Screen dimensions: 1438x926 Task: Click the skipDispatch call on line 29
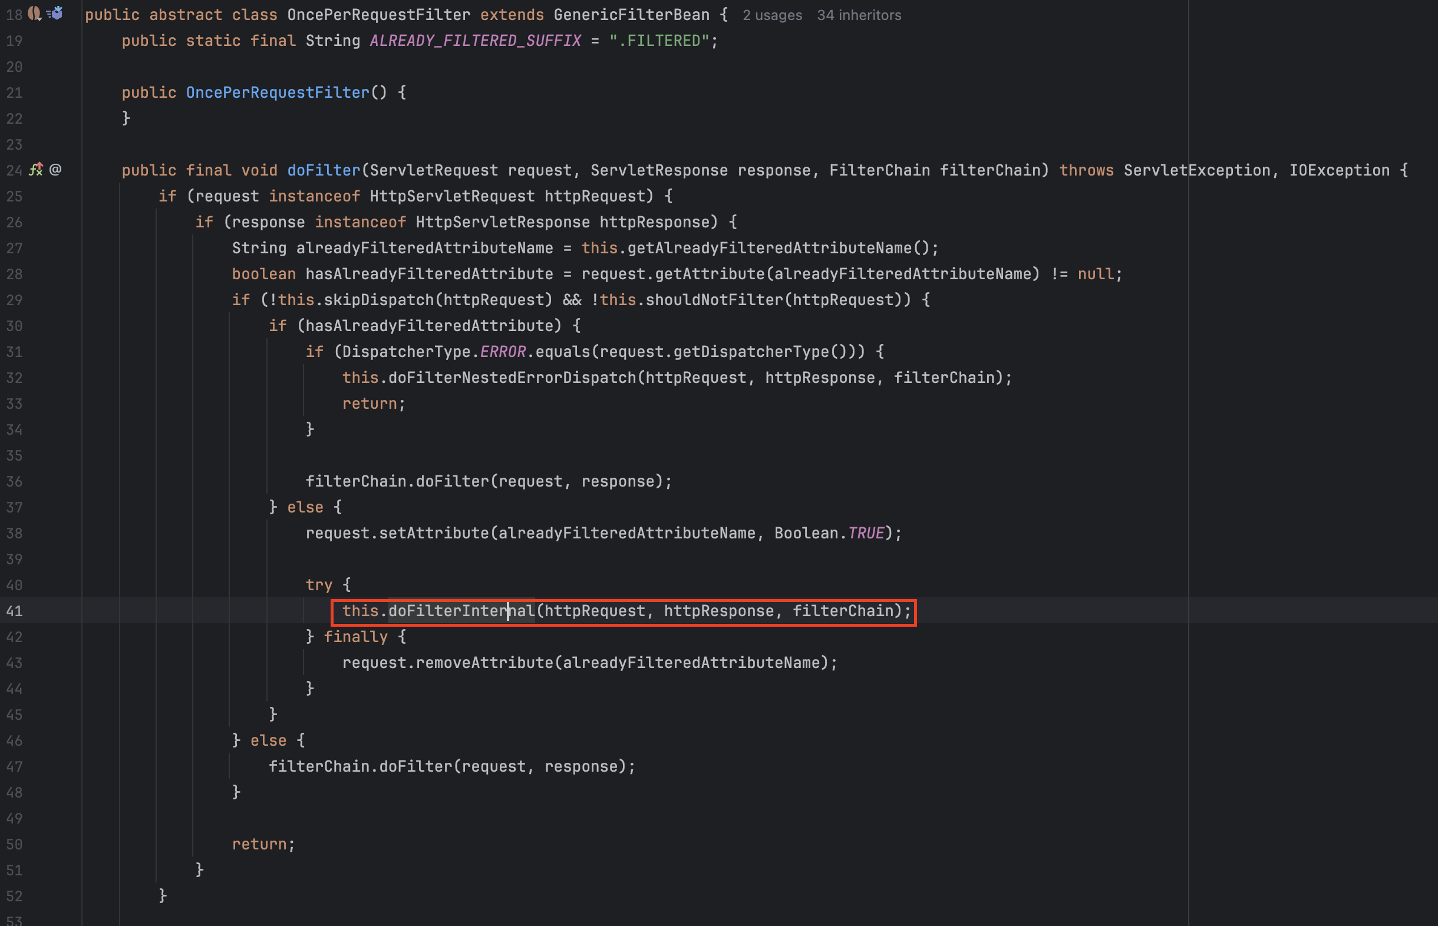378,300
